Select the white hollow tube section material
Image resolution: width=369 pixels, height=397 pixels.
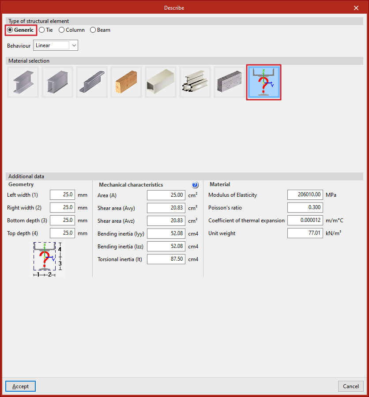click(161, 82)
